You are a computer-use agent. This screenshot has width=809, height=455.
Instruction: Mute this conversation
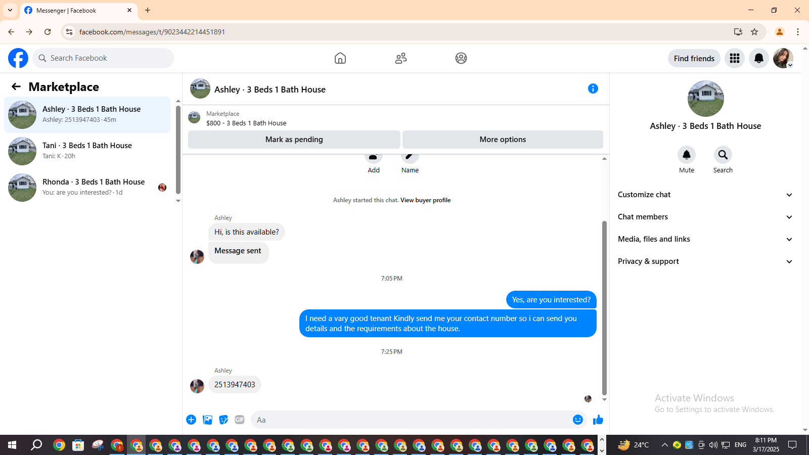[687, 155]
